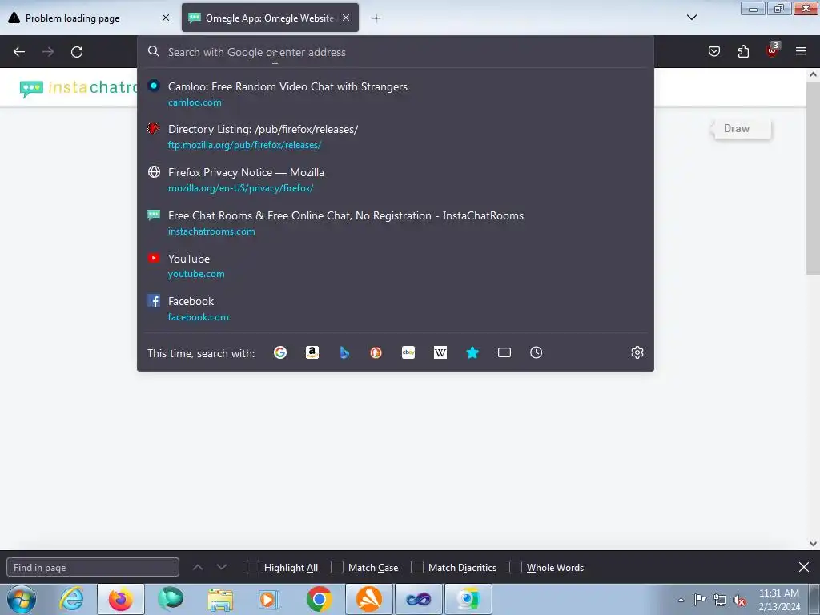Enable Match Diacritics checkbox
The height and width of the screenshot is (615, 820).
pos(417,567)
